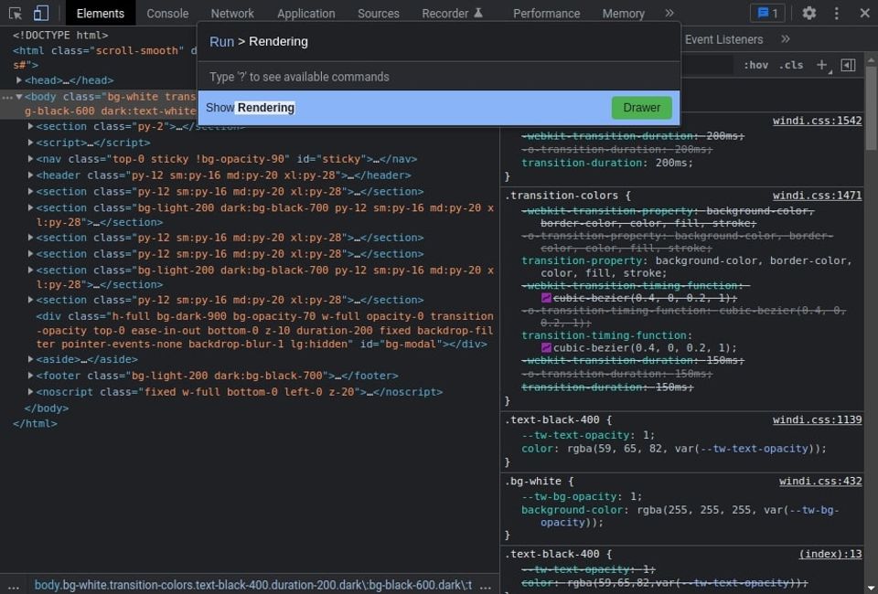Select the closing </body> tag line
Viewport: 878px width, 594px height.
[x=47, y=408]
